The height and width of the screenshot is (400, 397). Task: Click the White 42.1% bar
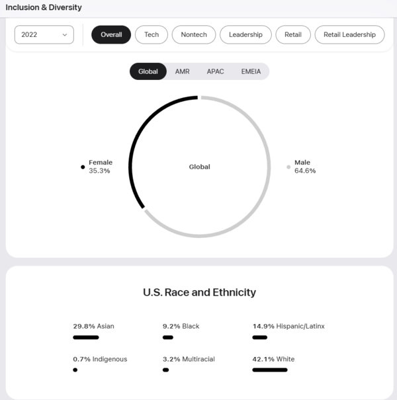click(270, 370)
